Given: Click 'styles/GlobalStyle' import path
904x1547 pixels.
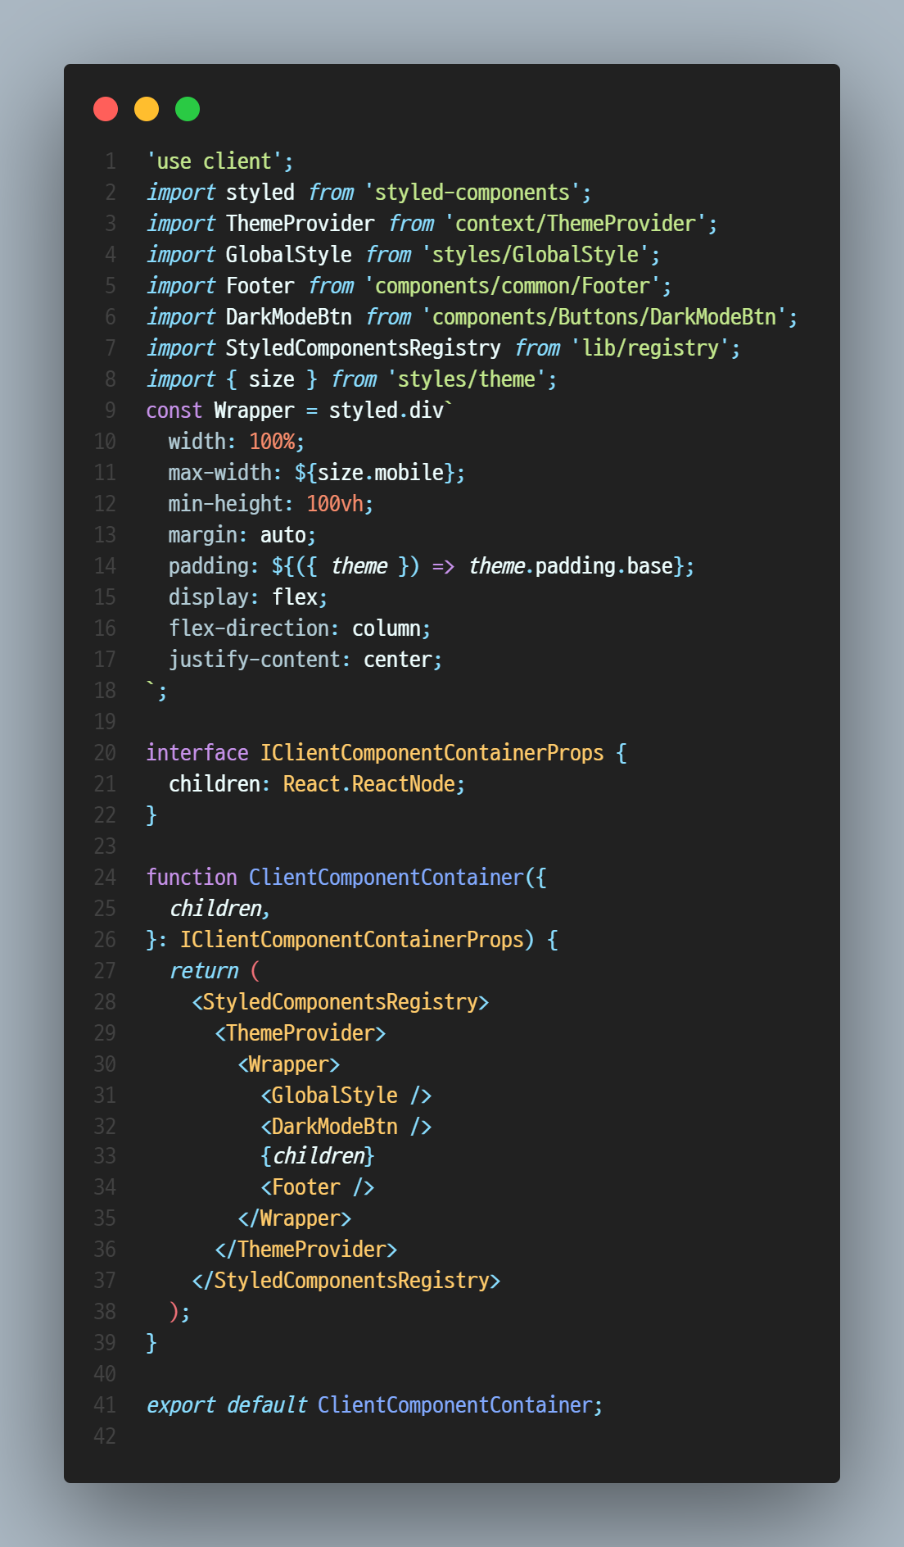Looking at the screenshot, I should 536,255.
